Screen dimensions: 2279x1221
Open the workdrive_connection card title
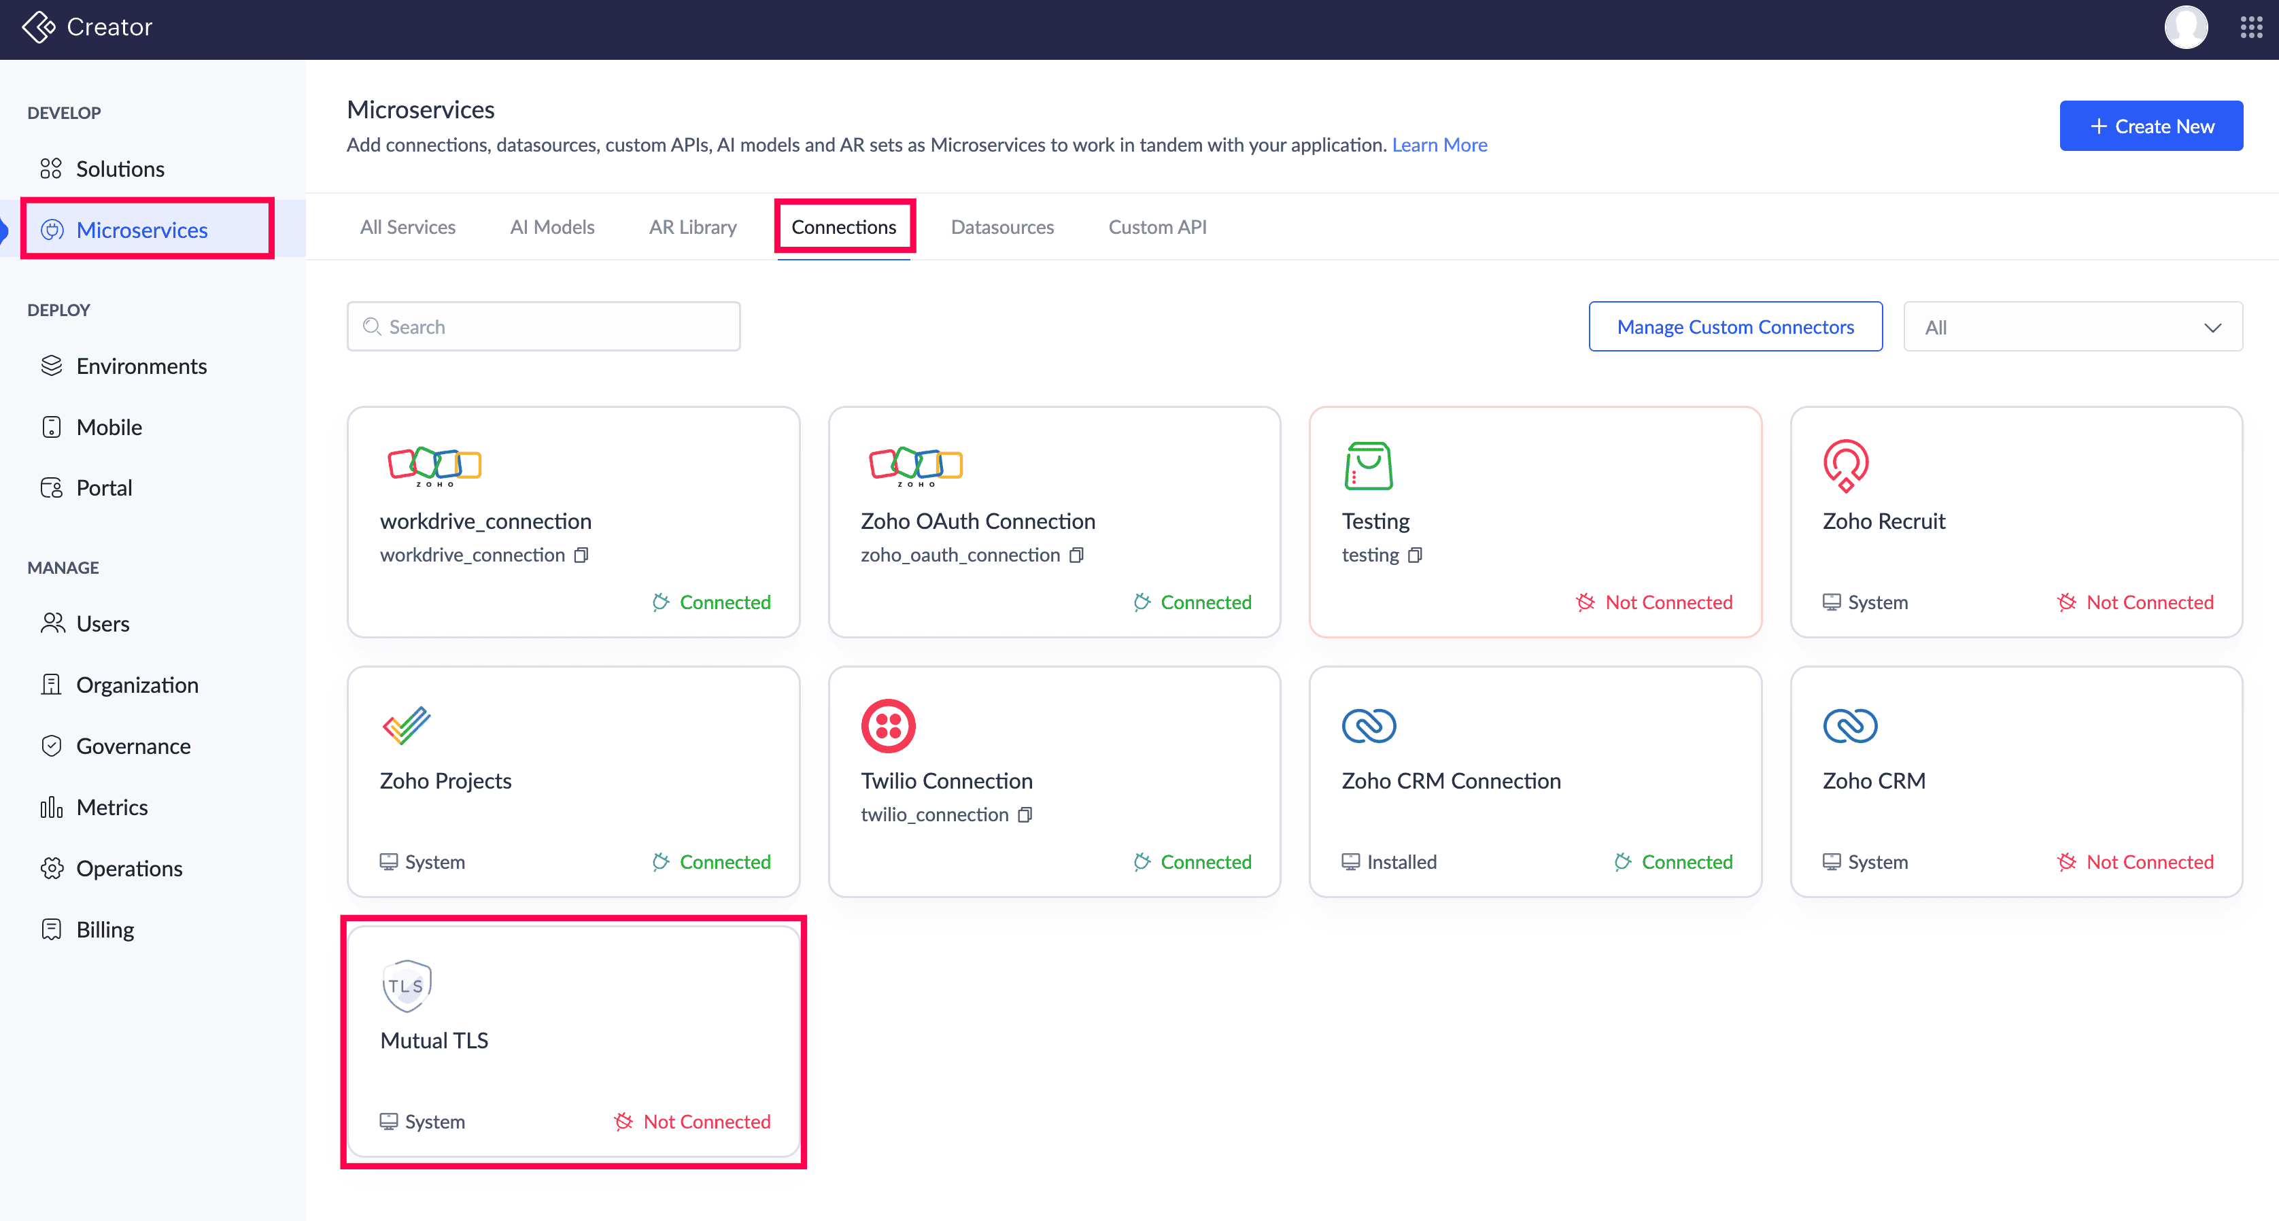485,521
